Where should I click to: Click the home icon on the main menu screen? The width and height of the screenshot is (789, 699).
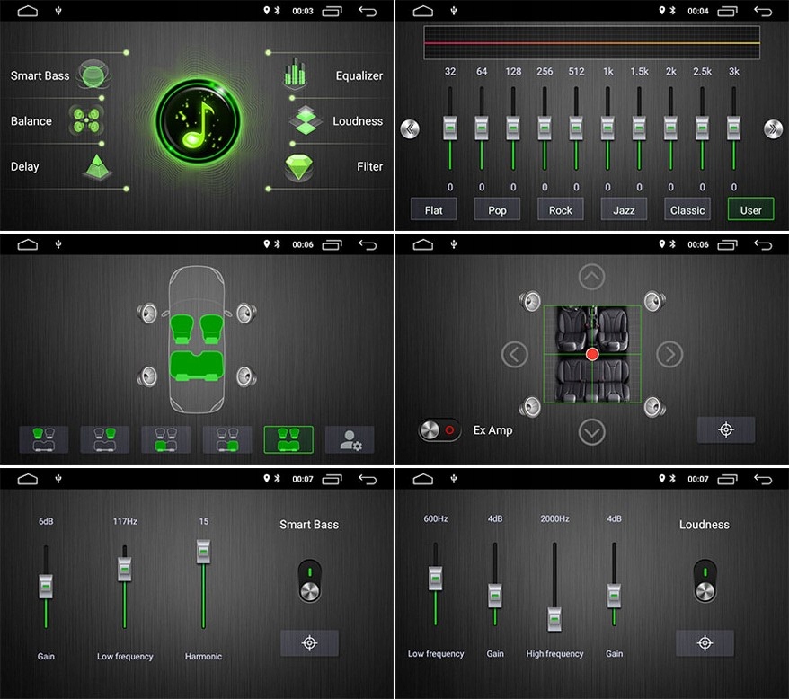tap(28, 11)
